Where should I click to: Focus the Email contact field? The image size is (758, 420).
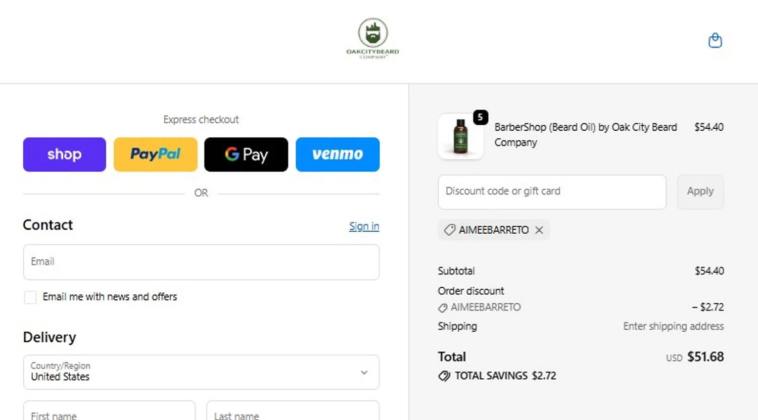pyautogui.click(x=201, y=262)
